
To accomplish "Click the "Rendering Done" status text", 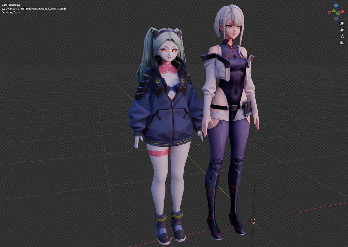I will [11, 12].
